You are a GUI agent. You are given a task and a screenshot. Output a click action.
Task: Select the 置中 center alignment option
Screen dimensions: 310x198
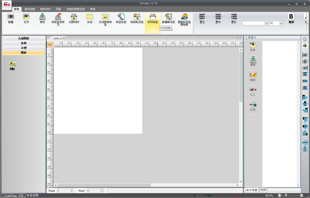point(218,16)
